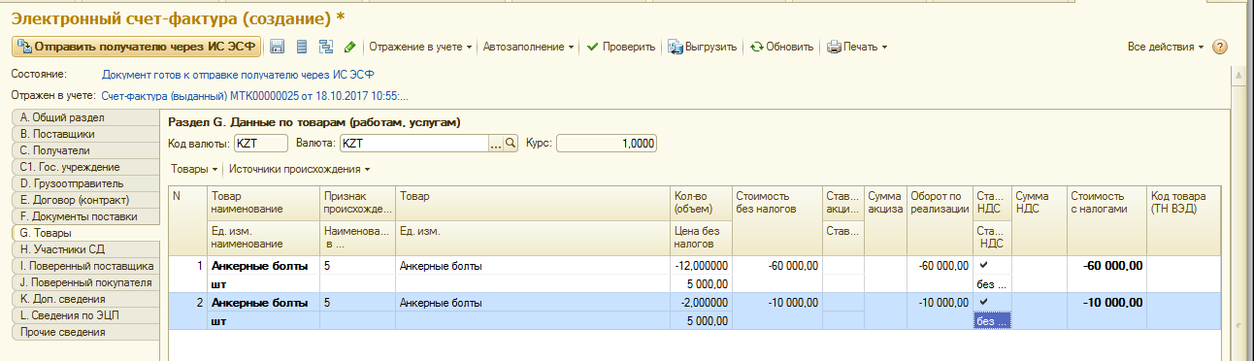This screenshot has width=1254, height=361.
Task: Click the green pencil edit icon
Action: click(350, 47)
